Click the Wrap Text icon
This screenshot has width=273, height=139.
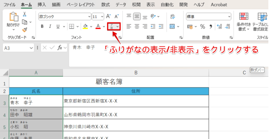pyautogui.click(x=172, y=16)
